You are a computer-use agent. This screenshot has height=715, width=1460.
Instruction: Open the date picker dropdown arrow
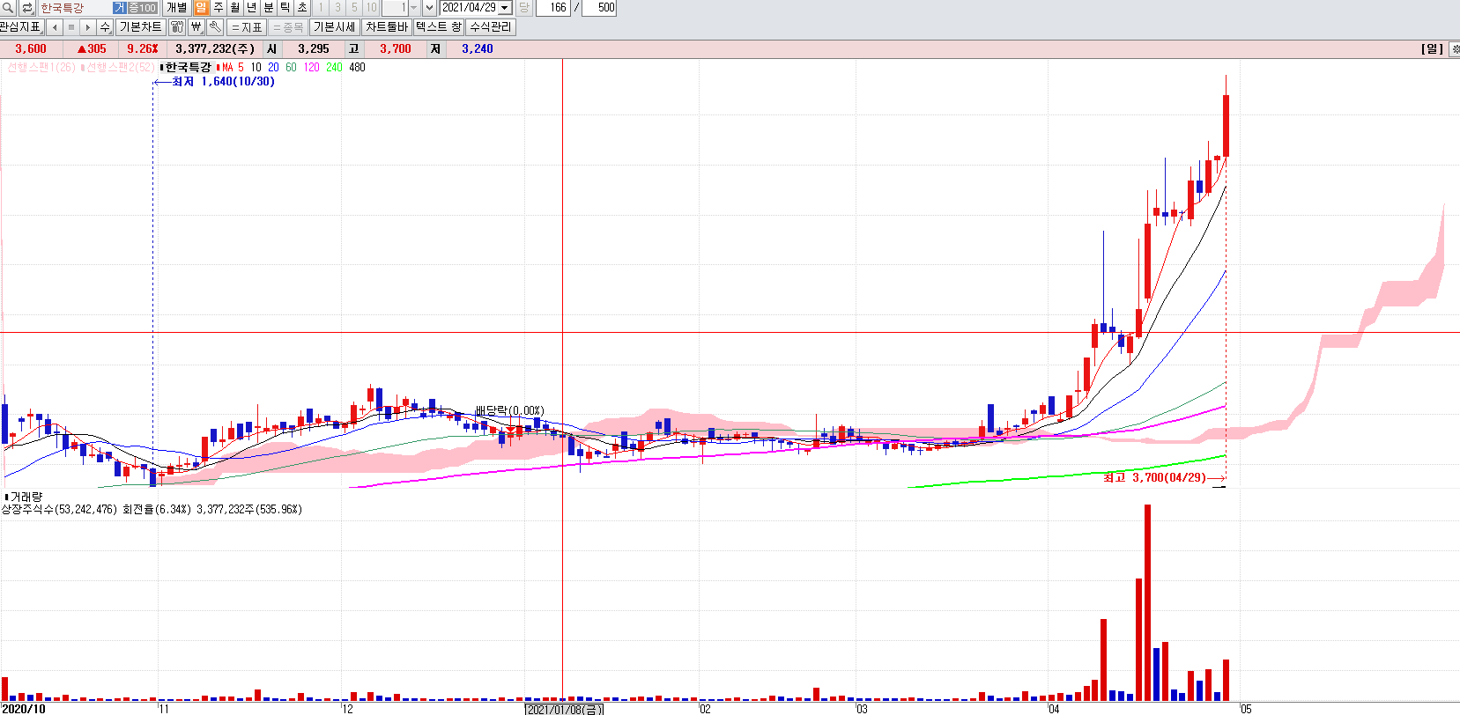(505, 8)
